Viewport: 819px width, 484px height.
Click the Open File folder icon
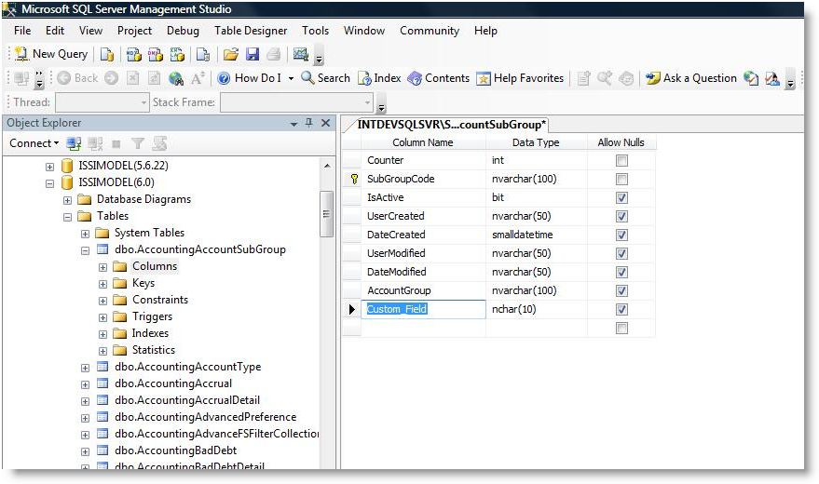[231, 54]
